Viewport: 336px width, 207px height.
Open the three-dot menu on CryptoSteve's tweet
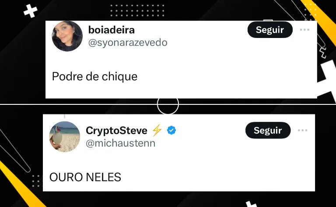(302, 130)
